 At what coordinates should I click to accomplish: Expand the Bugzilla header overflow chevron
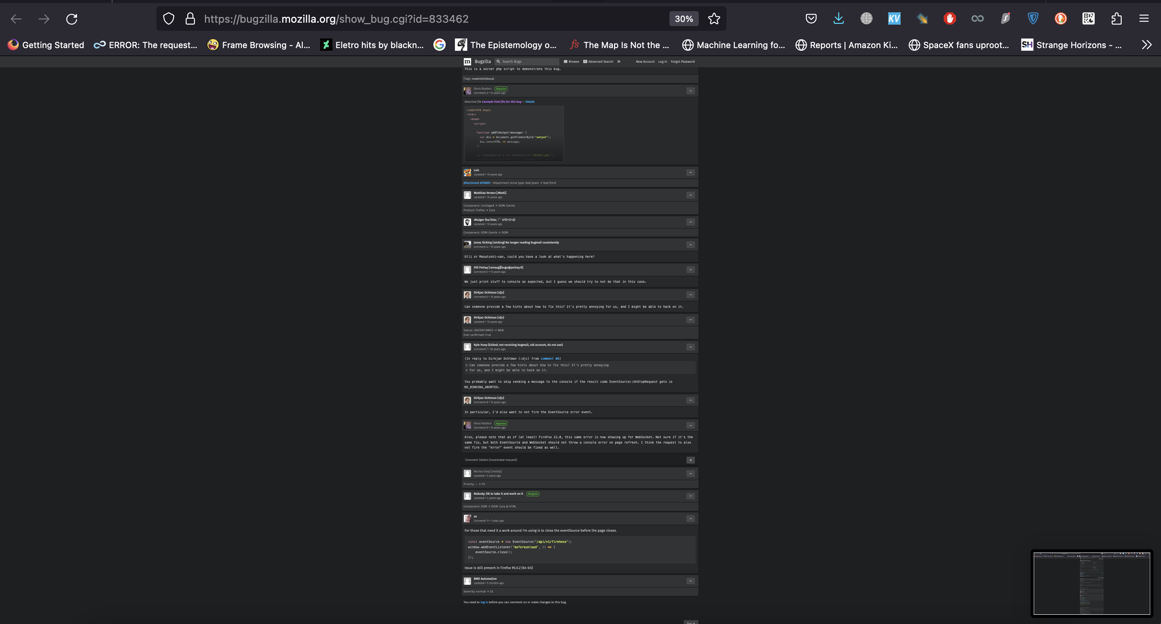click(619, 62)
